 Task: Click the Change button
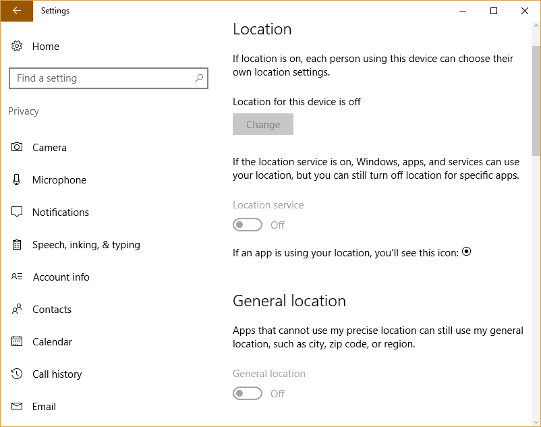coord(263,124)
